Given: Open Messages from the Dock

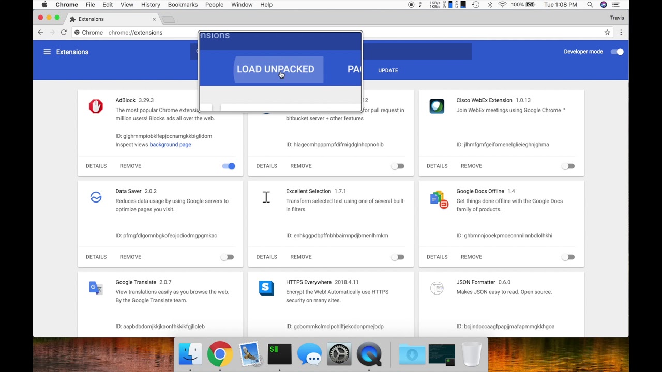Looking at the screenshot, I should tap(309, 355).
